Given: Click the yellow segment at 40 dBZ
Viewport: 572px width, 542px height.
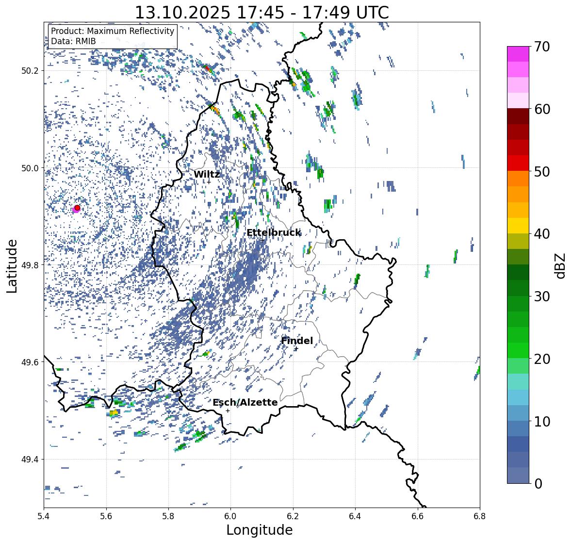Looking at the screenshot, I should pos(518,226).
